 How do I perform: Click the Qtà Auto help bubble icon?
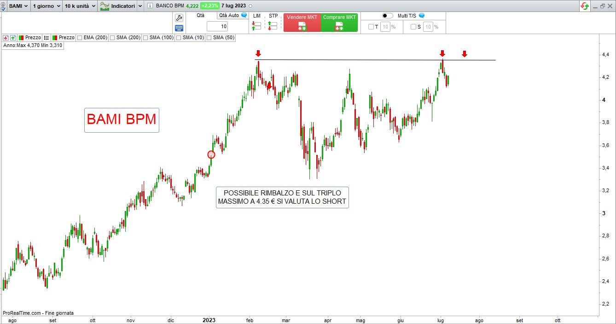244,15
